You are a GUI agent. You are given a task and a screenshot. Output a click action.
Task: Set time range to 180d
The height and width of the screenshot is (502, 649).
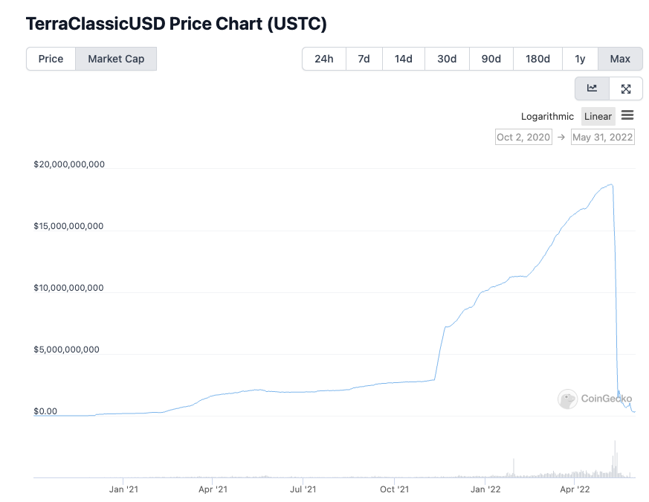[537, 59]
